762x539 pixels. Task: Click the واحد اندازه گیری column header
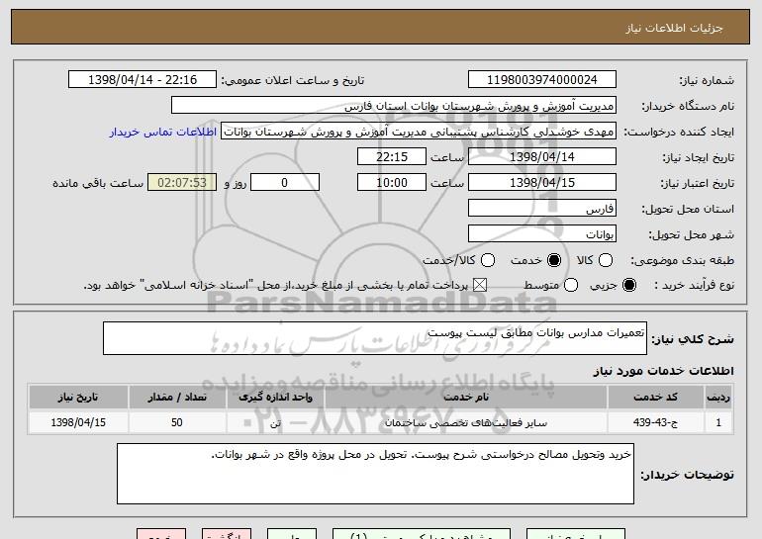[275, 398]
